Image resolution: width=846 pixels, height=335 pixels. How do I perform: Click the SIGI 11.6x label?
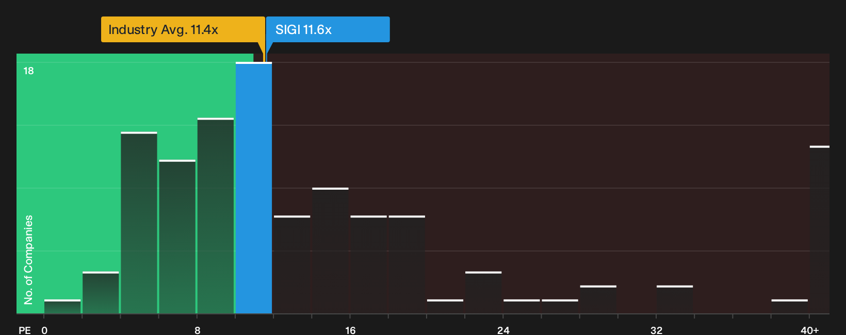pyautogui.click(x=328, y=29)
